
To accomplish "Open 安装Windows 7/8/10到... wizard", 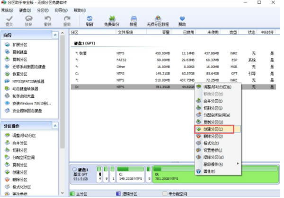I will click(28, 103).
